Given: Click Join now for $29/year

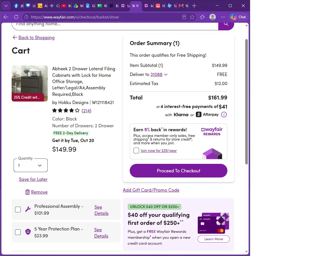Looking at the screenshot, I should pos(159,151).
